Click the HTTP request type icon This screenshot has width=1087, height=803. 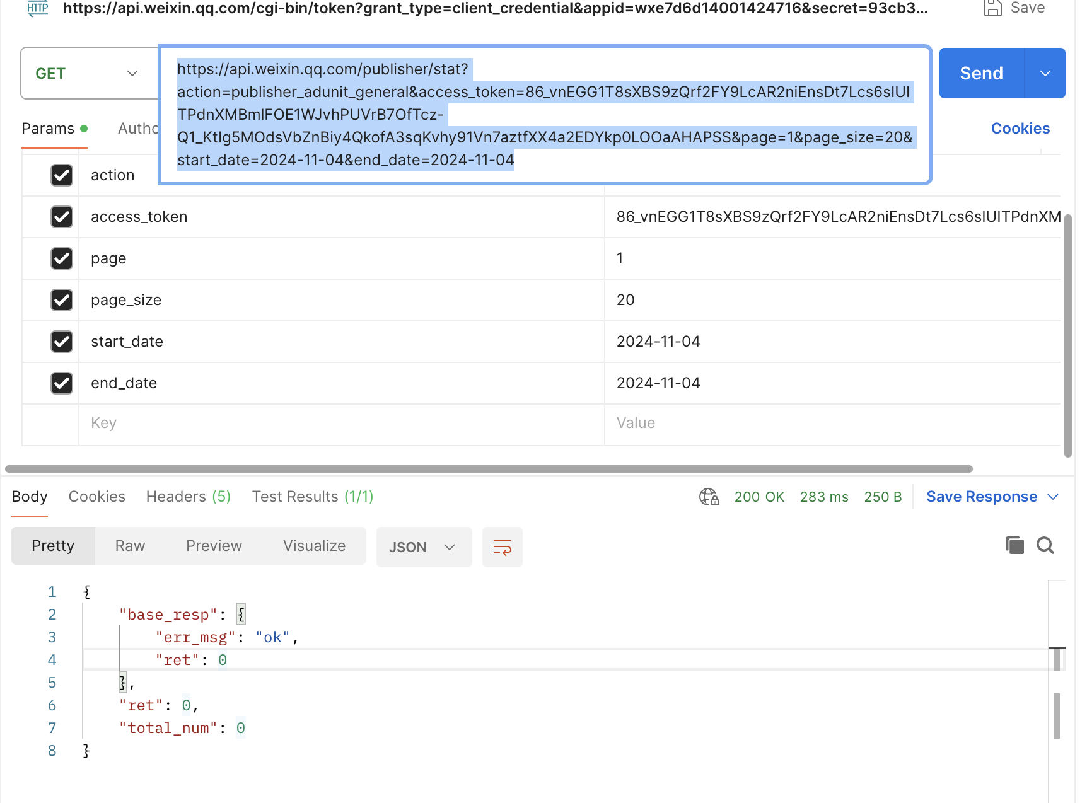point(38,8)
